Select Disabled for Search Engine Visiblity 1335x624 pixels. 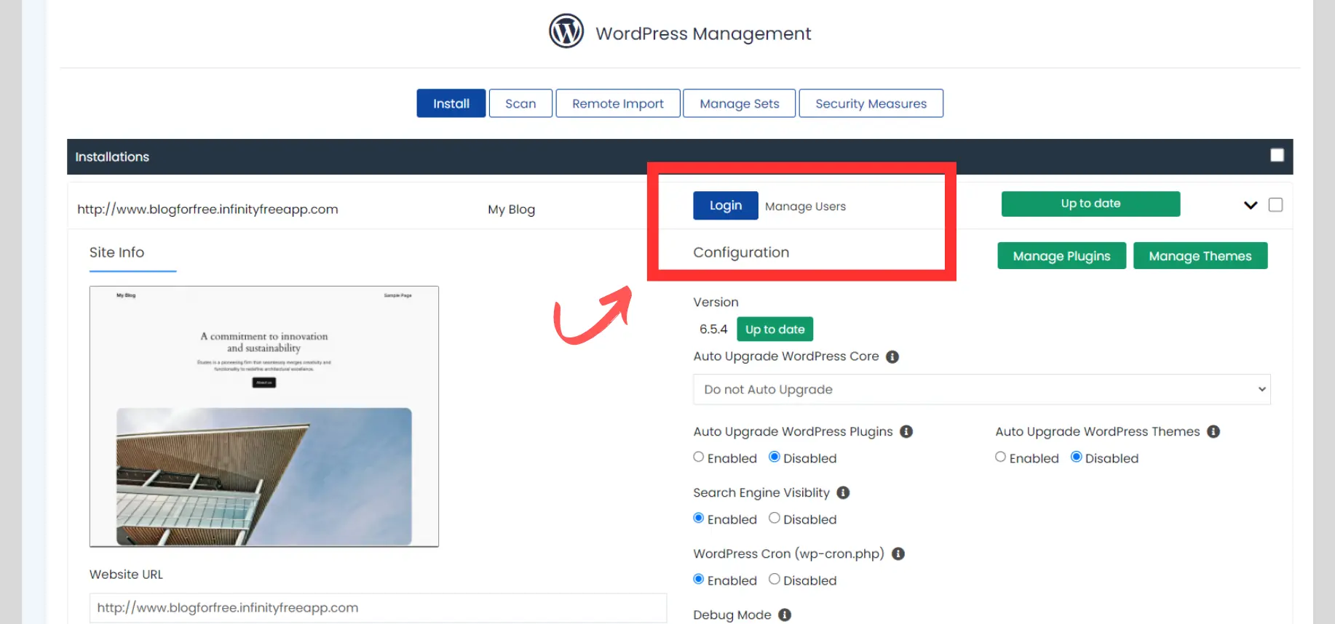point(775,518)
